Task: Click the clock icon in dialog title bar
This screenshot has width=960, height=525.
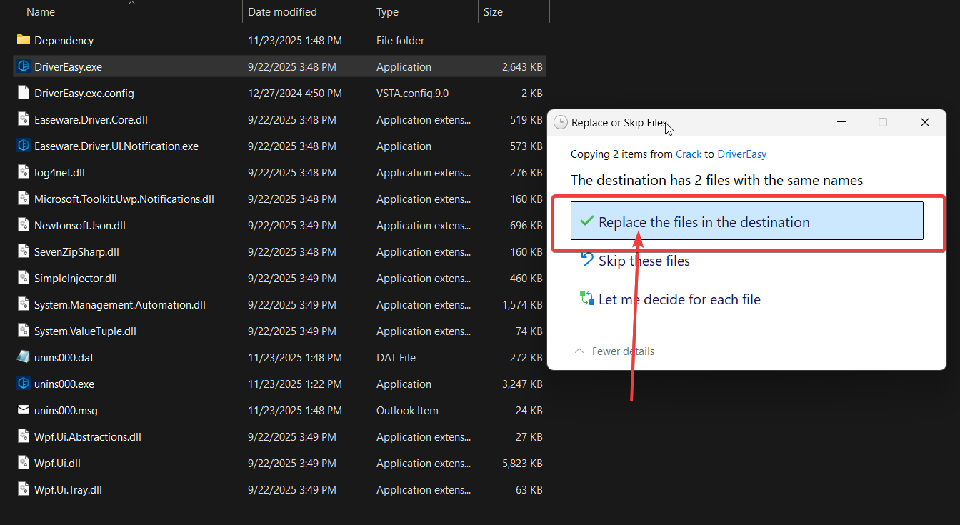Action: point(561,122)
